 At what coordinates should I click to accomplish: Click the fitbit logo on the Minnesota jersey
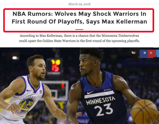pyautogui.click(x=107, y=90)
